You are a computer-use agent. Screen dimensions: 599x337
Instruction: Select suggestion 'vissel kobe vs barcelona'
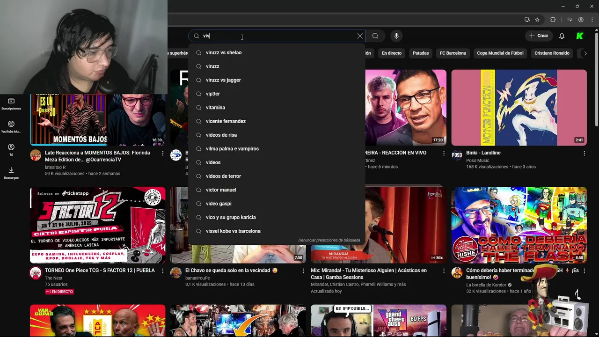[x=277, y=231]
